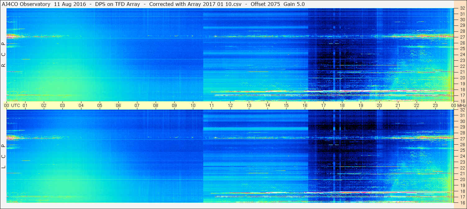Pick the 24 MHz tick label in RCP panel
Screen dimensions: 467x209
[462, 55]
